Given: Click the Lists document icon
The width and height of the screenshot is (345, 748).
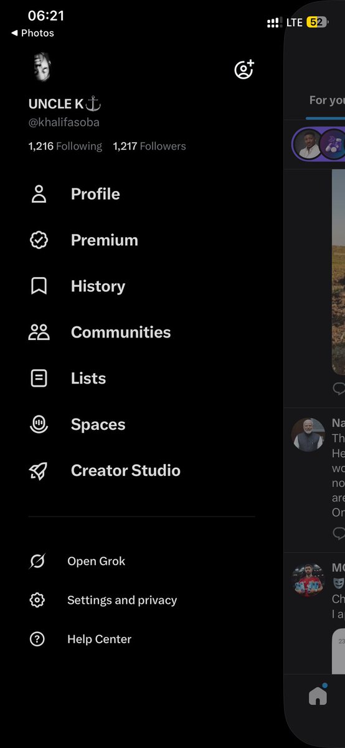Looking at the screenshot, I should pyautogui.click(x=39, y=378).
